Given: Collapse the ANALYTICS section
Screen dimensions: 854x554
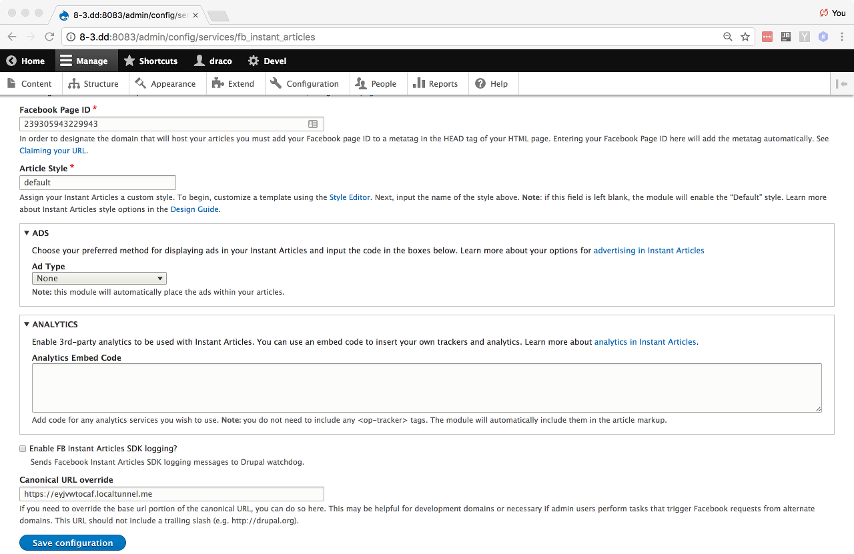Looking at the screenshot, I should click(x=51, y=325).
